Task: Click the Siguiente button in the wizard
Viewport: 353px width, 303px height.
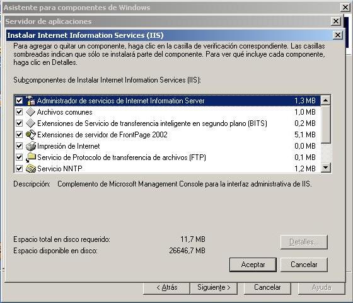Action: pyautogui.click(x=214, y=288)
